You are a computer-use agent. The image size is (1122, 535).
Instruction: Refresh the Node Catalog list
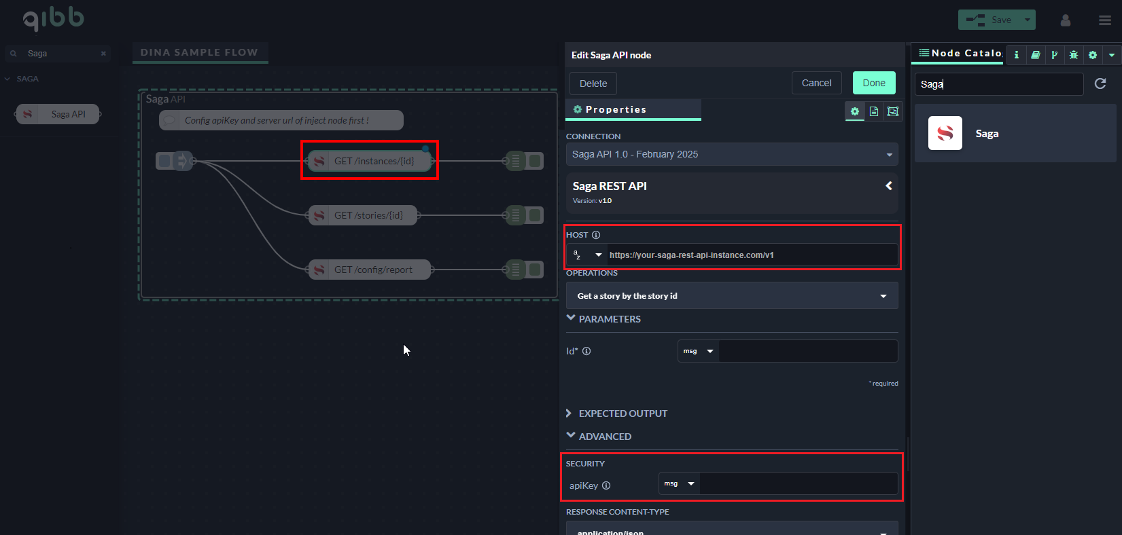(x=1100, y=84)
